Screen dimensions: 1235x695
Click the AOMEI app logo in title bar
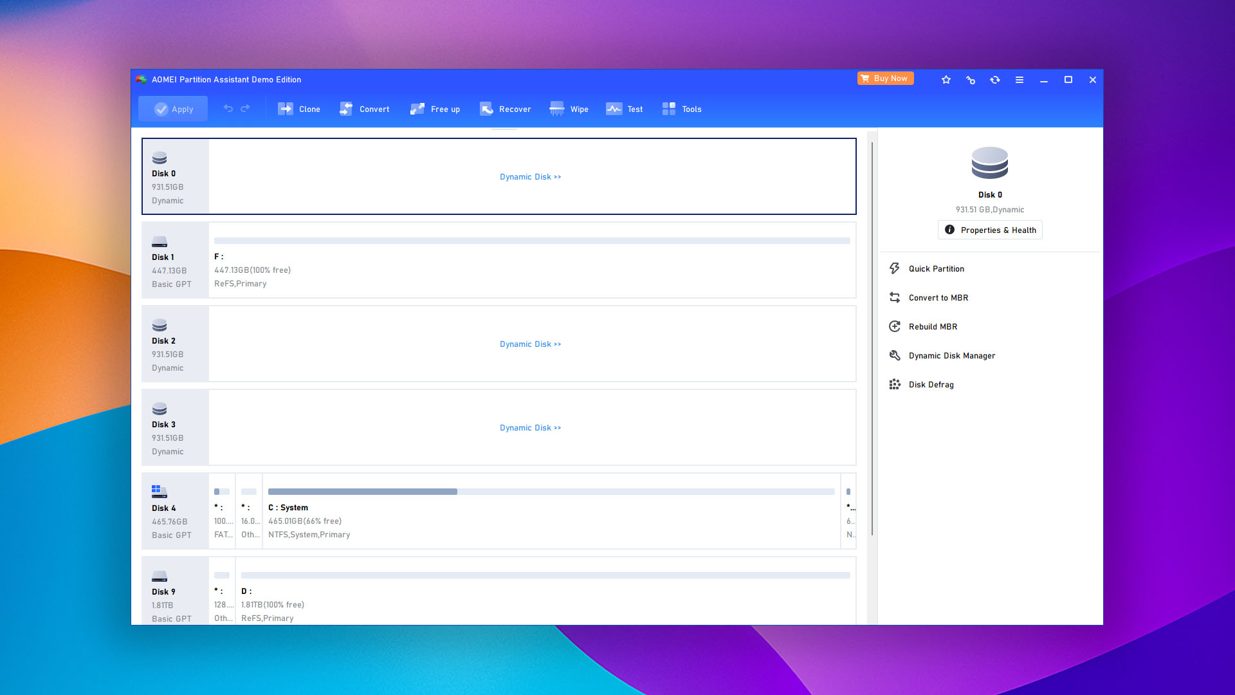(142, 79)
